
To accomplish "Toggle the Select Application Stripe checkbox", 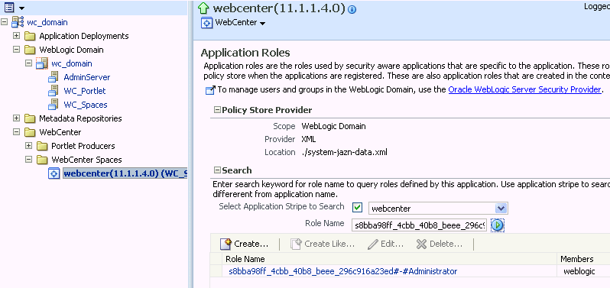I will 357,208.
